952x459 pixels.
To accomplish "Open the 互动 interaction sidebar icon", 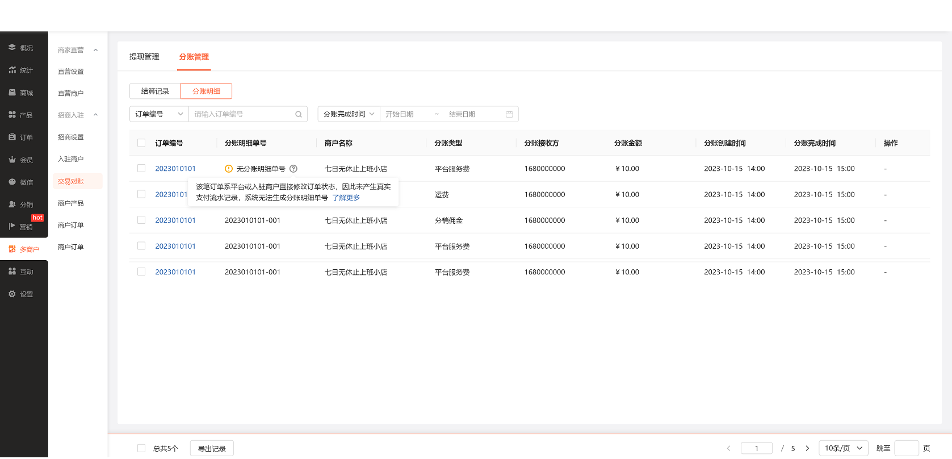I will coord(12,272).
